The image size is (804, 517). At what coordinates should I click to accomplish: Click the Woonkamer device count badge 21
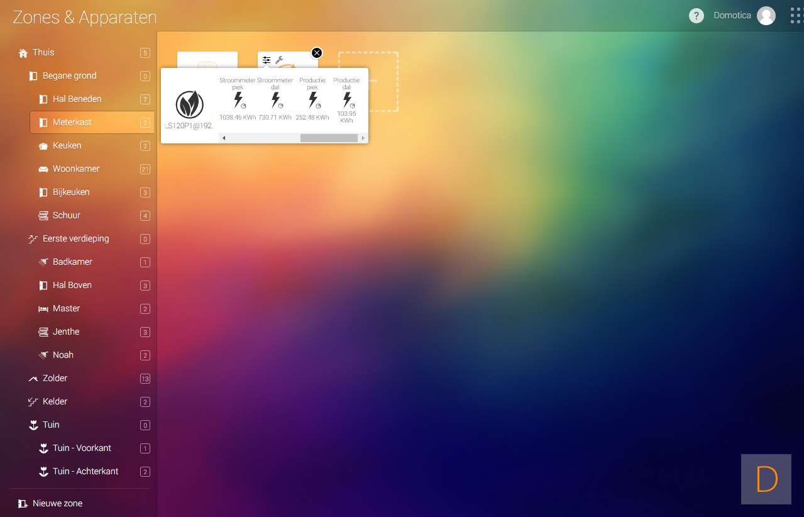[145, 169]
